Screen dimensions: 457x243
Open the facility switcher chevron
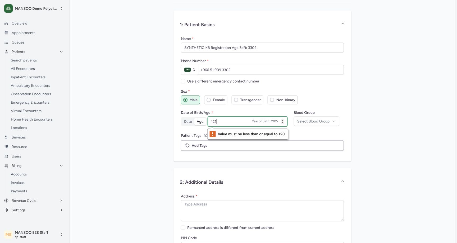61,8
